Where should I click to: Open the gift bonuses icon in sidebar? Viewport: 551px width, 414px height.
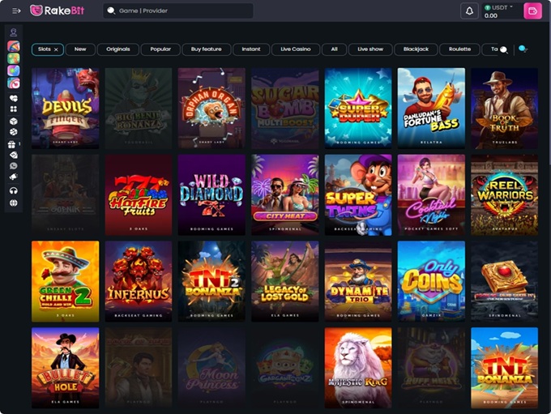pos(12,144)
